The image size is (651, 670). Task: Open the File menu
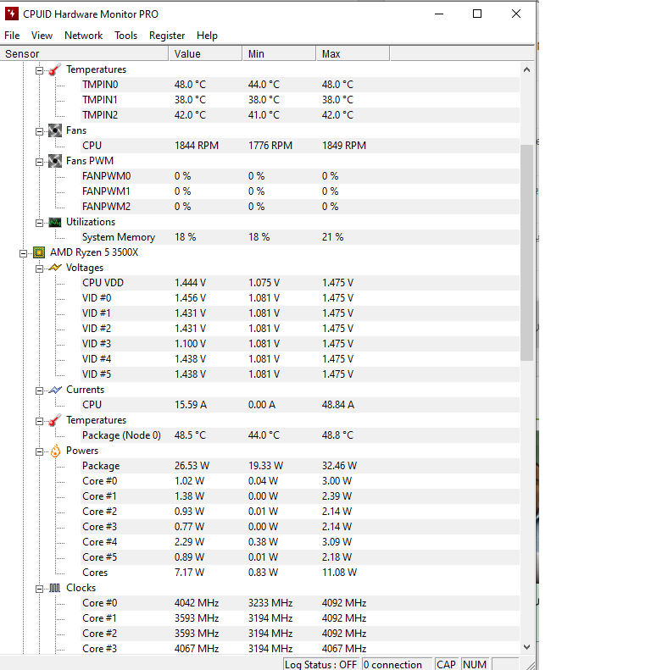pyautogui.click(x=12, y=36)
